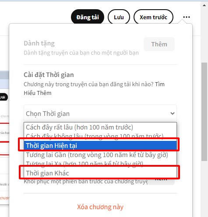Click the orange partial text at left edge

point(4,198)
